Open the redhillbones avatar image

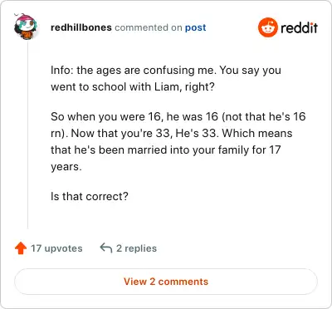[26, 27]
